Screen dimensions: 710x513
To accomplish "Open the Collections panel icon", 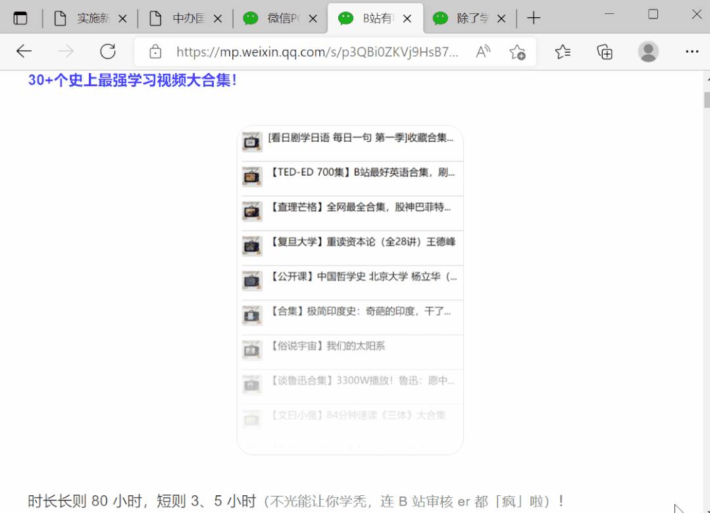I will pyautogui.click(x=605, y=51).
